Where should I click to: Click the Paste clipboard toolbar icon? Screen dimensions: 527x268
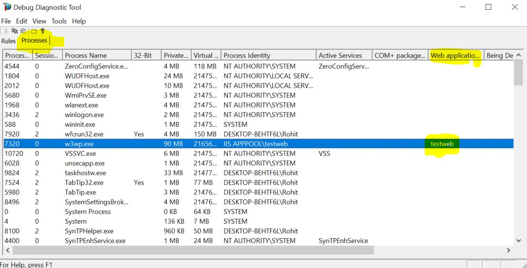tap(23, 31)
